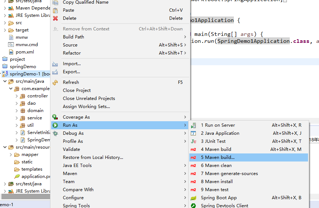This screenshot has height=208, width=319.
Task: Click the springDemo-1 project icon
Action: coord(5,74)
